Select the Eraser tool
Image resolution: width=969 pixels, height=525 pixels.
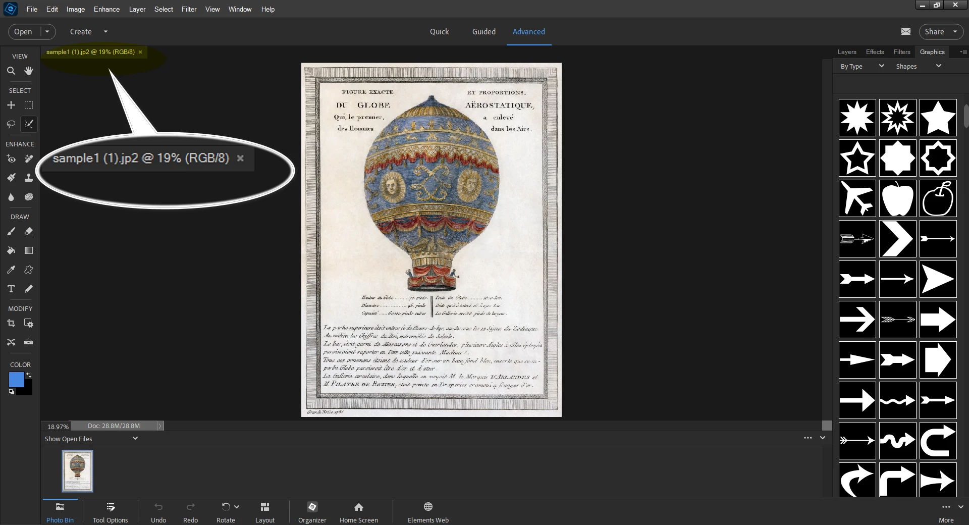pyautogui.click(x=29, y=232)
